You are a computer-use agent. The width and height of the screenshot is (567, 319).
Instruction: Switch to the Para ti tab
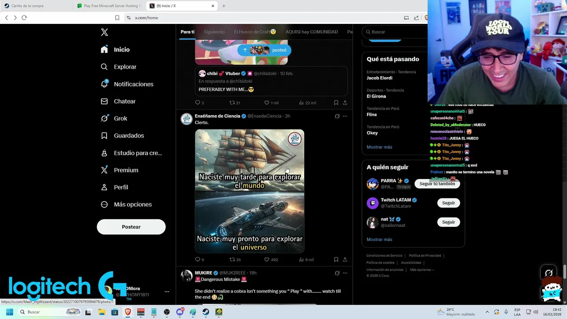point(187,32)
